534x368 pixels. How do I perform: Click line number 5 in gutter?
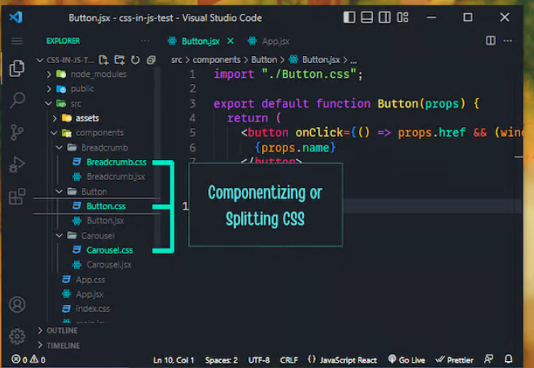(193, 132)
